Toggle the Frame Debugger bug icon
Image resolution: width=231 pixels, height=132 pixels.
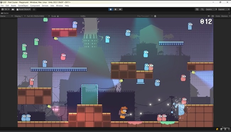[155, 16]
